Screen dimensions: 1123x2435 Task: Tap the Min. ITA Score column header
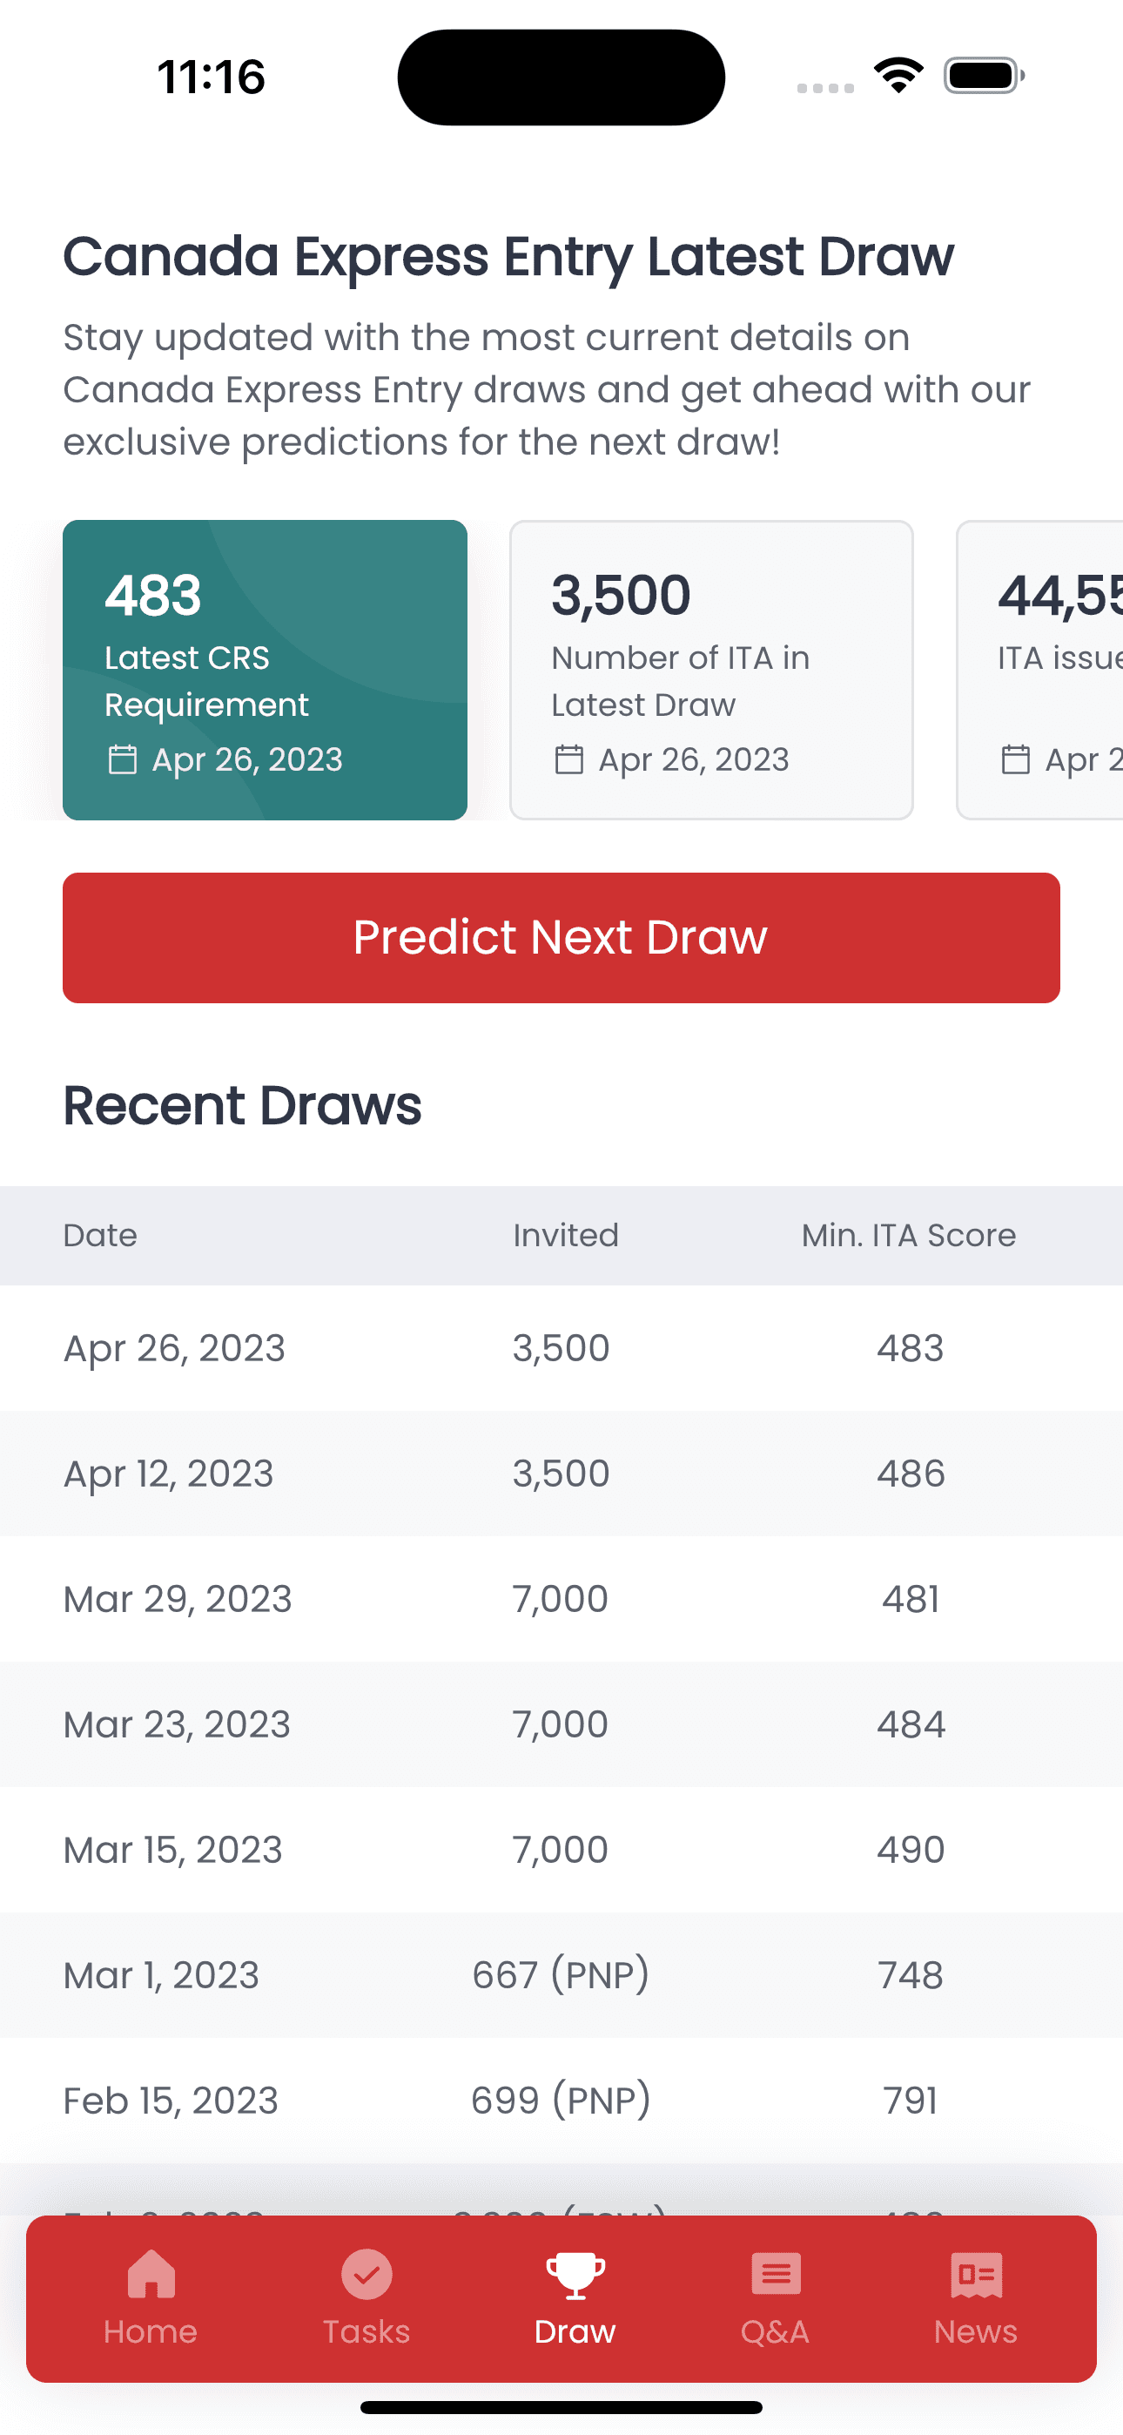910,1235
